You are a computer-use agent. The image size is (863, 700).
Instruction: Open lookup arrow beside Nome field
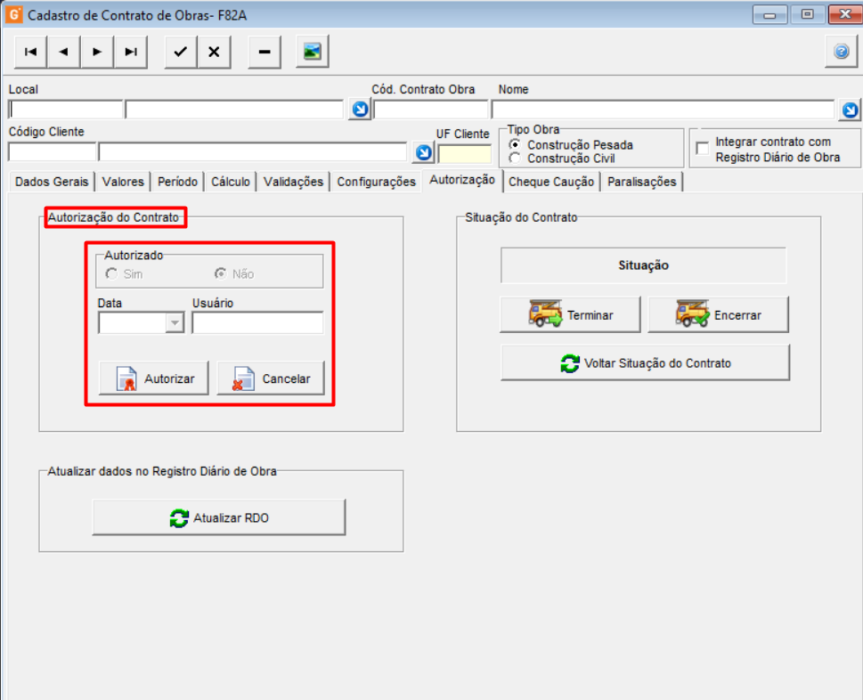pyautogui.click(x=851, y=110)
